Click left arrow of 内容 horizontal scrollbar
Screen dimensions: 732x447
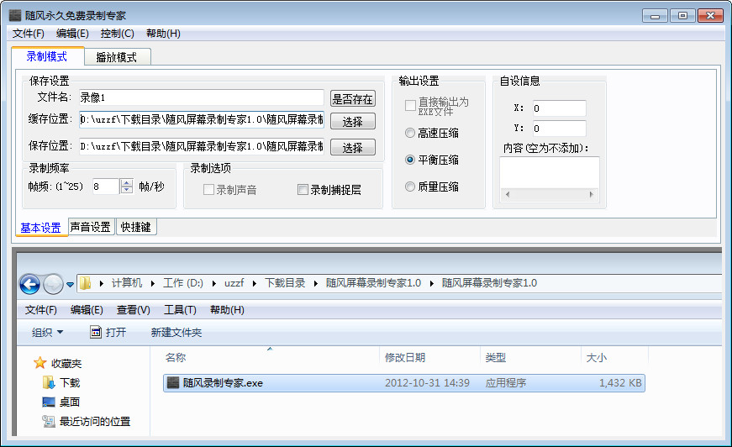(508, 194)
